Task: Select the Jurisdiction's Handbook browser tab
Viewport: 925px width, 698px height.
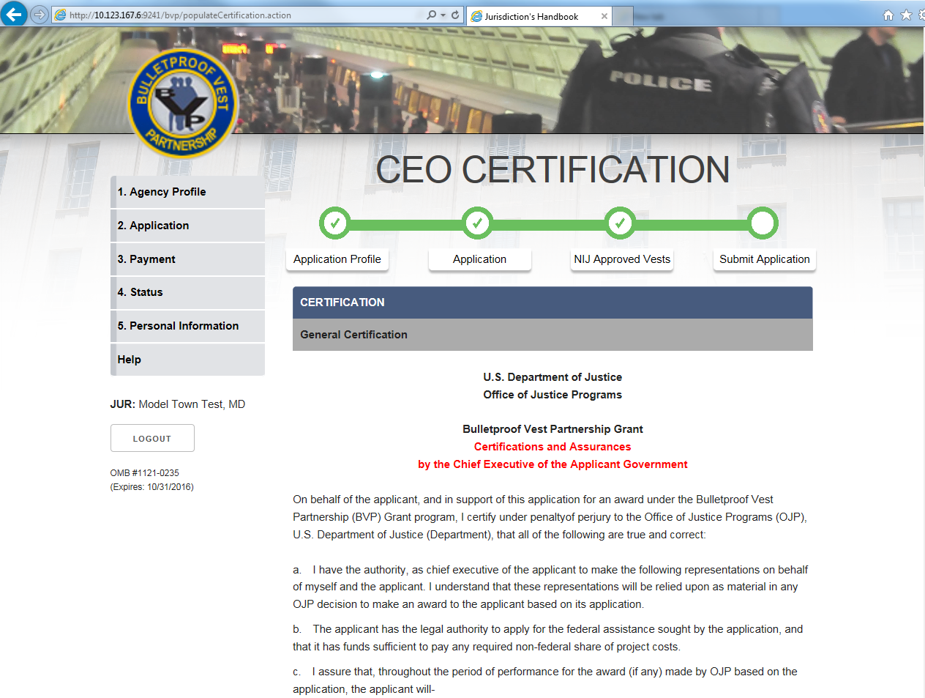Action: 539,16
